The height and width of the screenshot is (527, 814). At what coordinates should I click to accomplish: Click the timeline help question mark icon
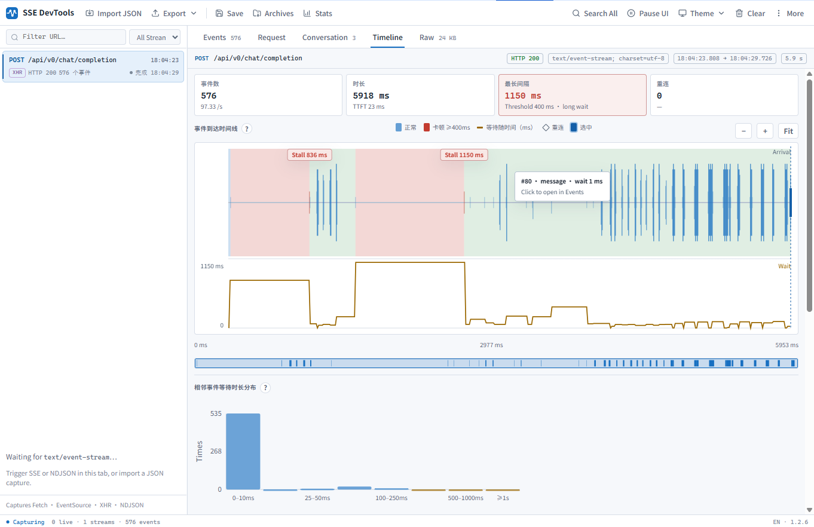coord(246,128)
